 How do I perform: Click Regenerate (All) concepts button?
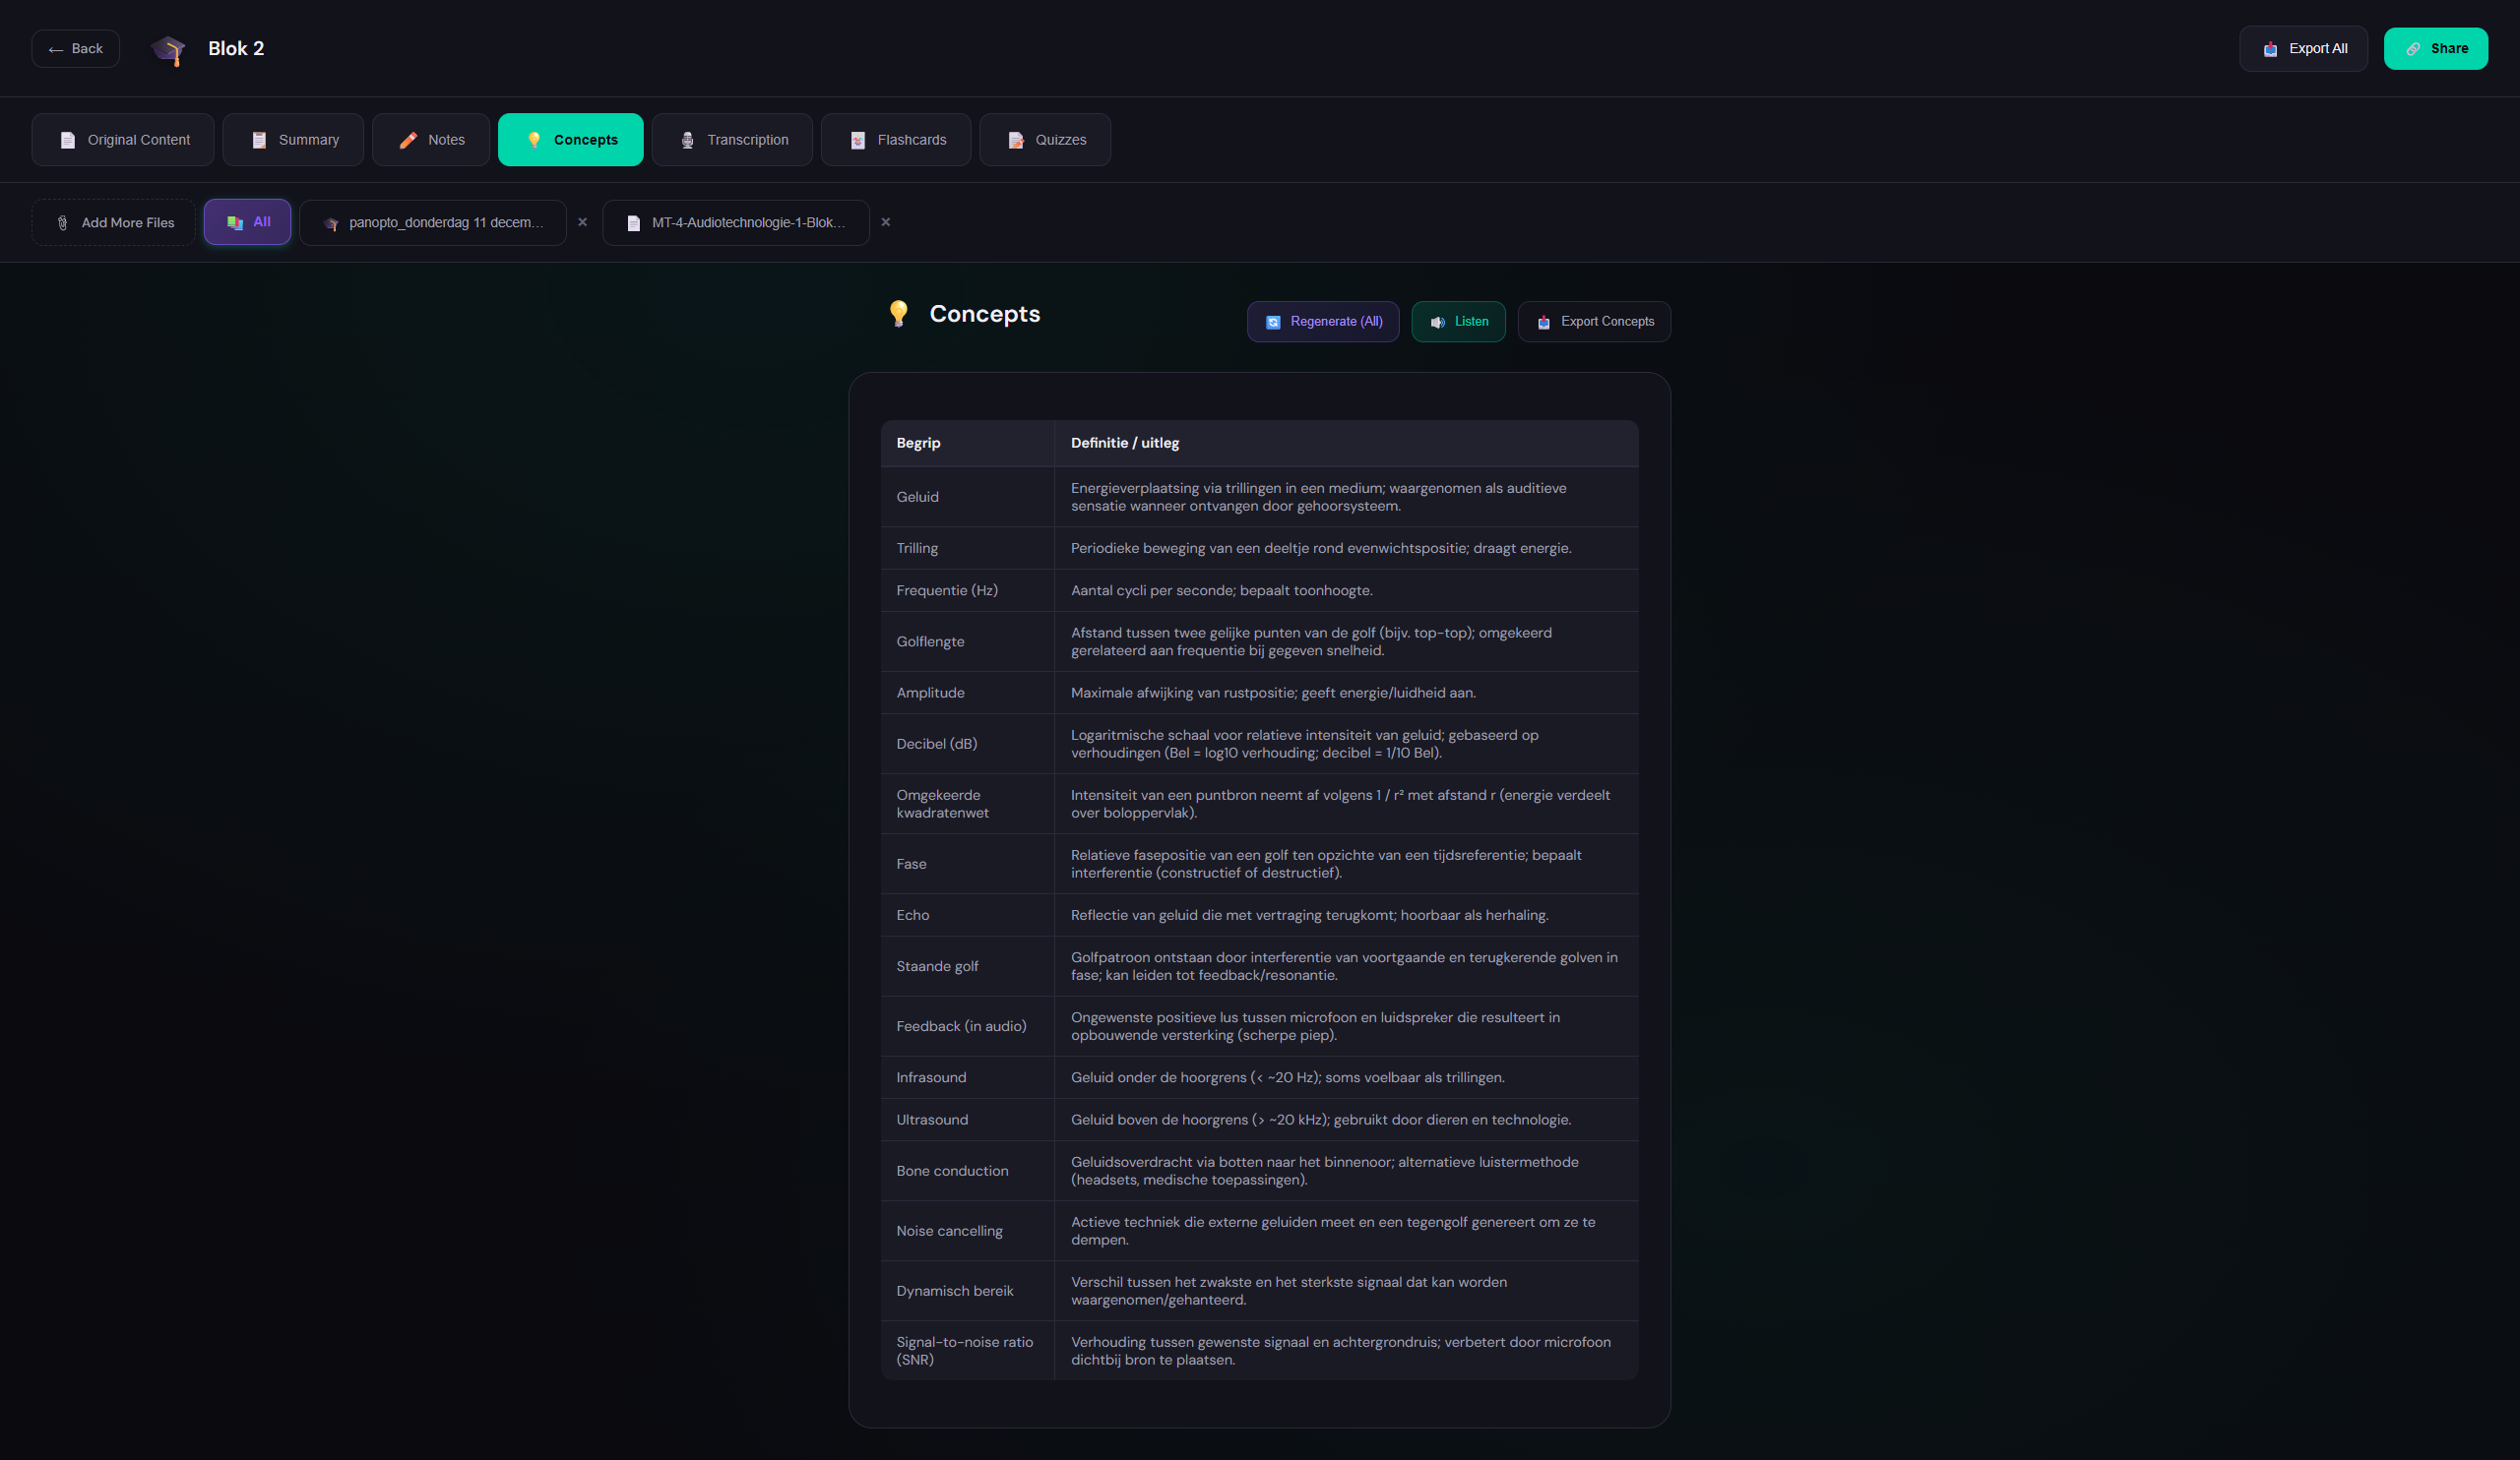point(1323,322)
